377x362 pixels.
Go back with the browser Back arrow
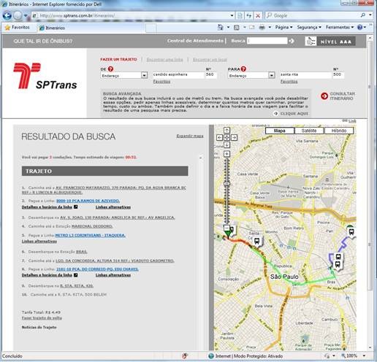tap(7, 15)
